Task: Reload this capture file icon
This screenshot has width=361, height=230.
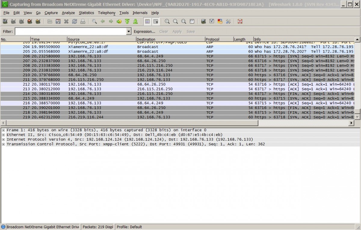Action: 74,22
